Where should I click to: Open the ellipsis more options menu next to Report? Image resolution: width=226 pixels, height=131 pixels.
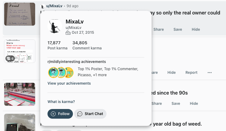210,73
